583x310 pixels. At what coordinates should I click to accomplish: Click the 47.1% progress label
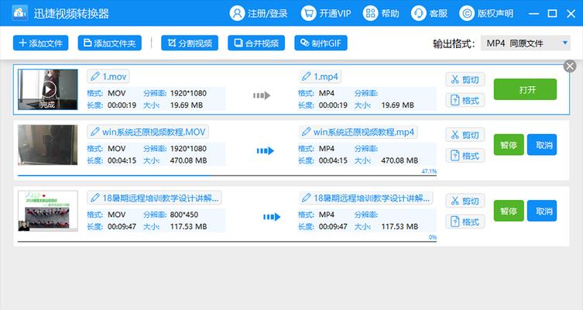coord(429,171)
